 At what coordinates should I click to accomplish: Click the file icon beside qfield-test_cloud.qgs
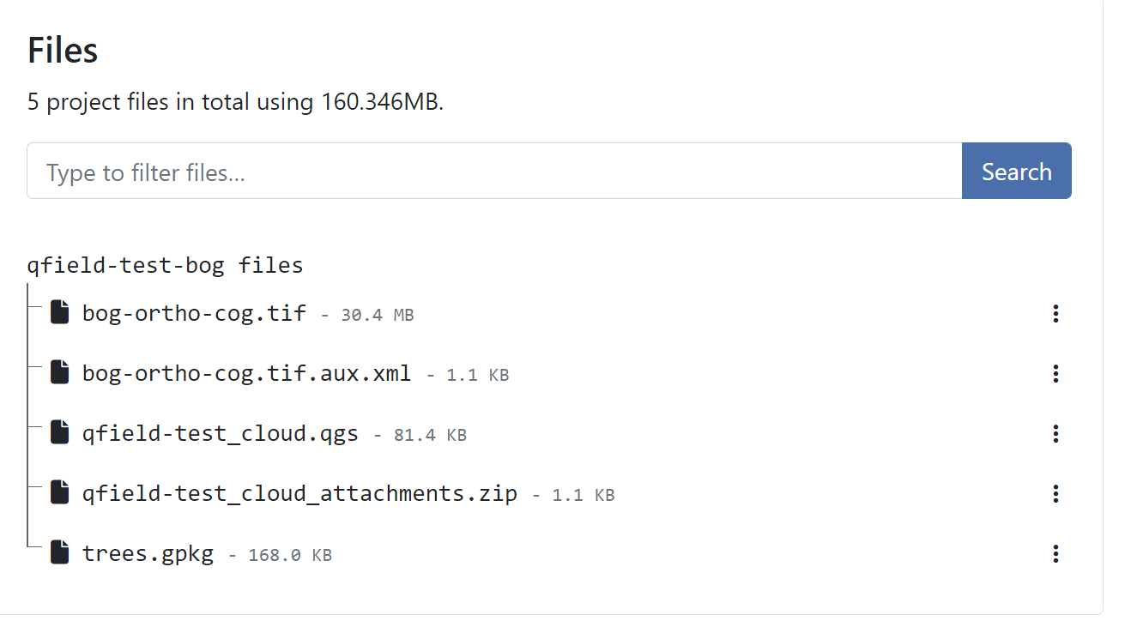click(x=59, y=433)
